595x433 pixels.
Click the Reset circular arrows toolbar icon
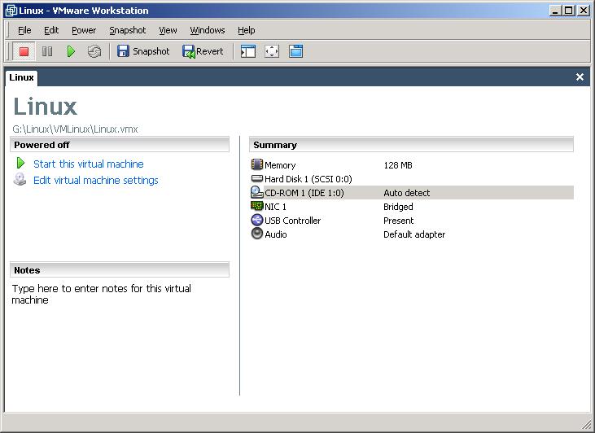pyautogui.click(x=94, y=51)
